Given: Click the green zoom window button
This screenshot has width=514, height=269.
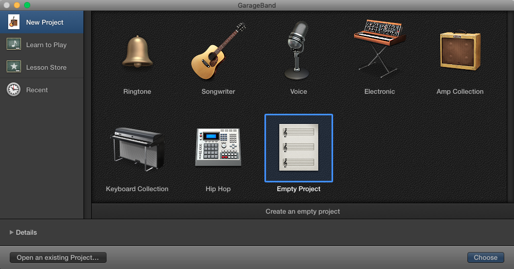Looking at the screenshot, I should tap(27, 5).
